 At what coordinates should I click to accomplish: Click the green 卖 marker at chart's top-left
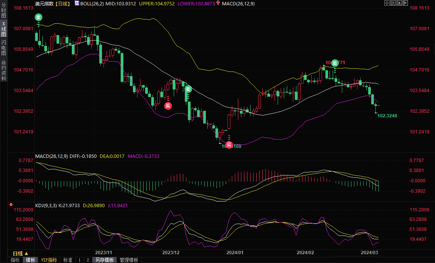[38, 17]
